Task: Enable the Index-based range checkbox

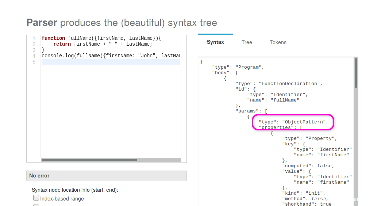Action: [36, 198]
